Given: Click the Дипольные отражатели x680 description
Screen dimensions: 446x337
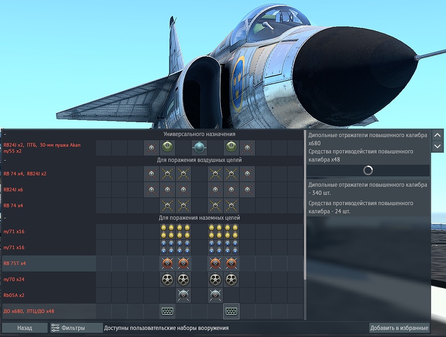Looking at the screenshot, I should (368, 139).
